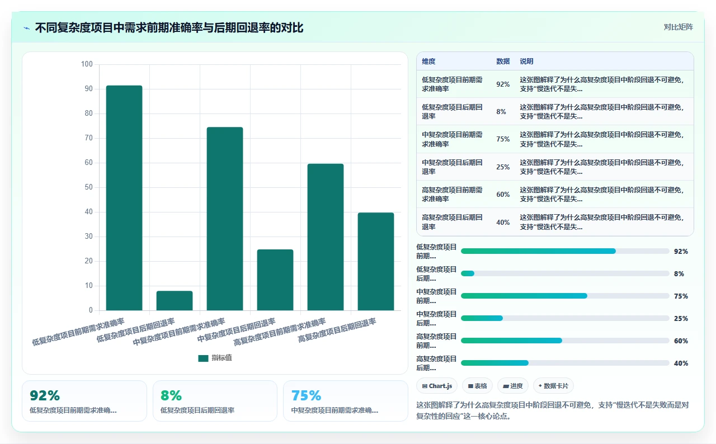This screenshot has height=444, width=716.
Task: Click x-axis label 低复杂度项目前期需求准确率
Action: click(78, 332)
